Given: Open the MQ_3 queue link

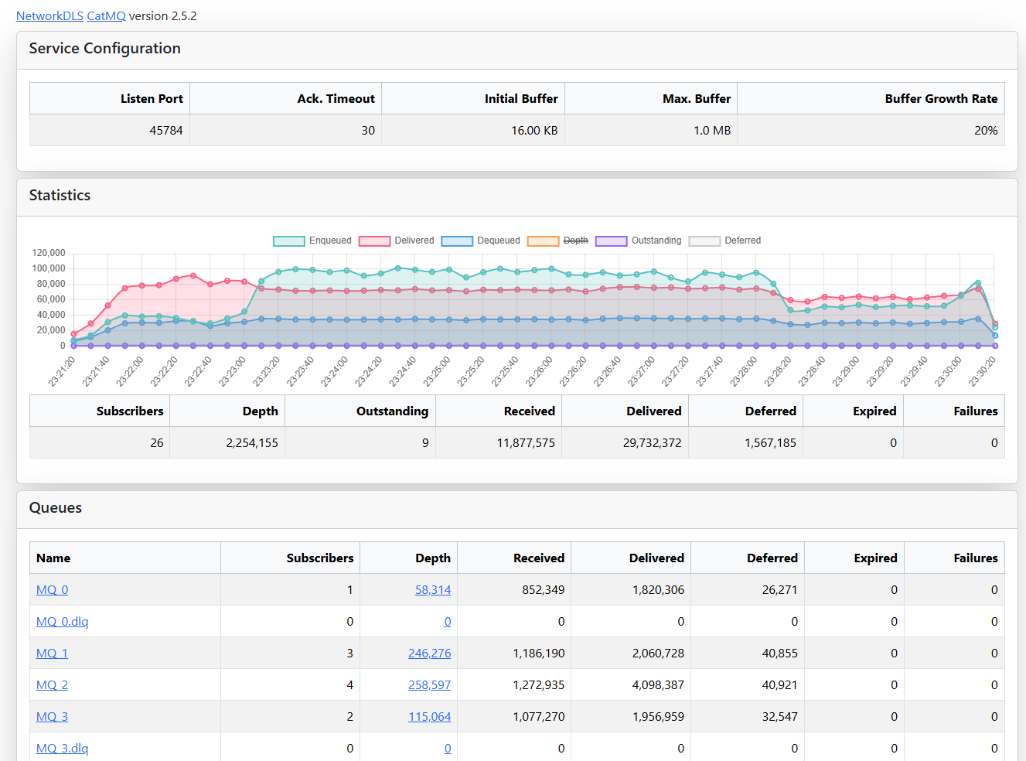Looking at the screenshot, I should [52, 717].
